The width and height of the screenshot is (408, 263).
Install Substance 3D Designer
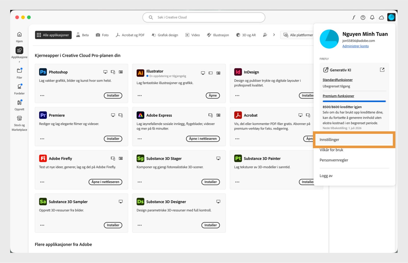point(210,225)
